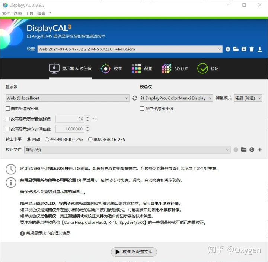Increase the minimum delay ms value
268x262 pixels.
[87, 117]
